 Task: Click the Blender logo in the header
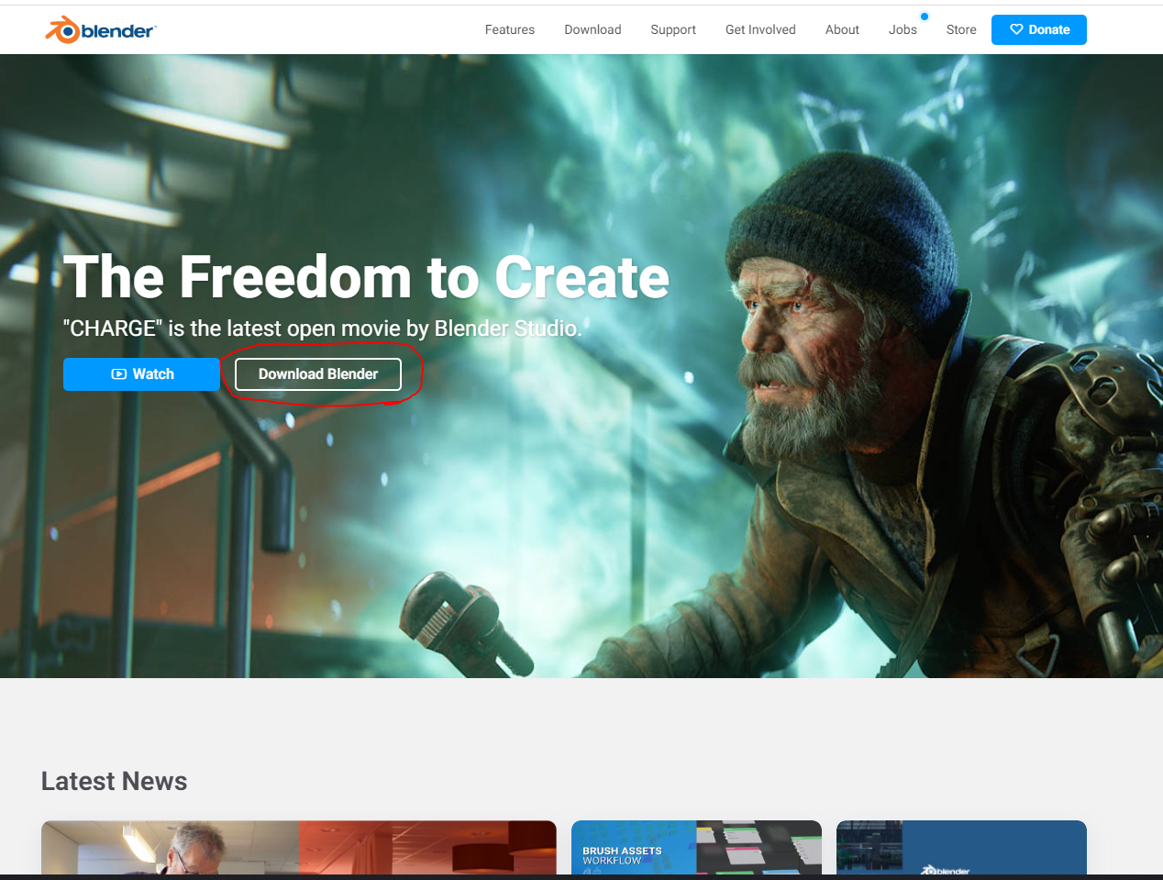101,30
